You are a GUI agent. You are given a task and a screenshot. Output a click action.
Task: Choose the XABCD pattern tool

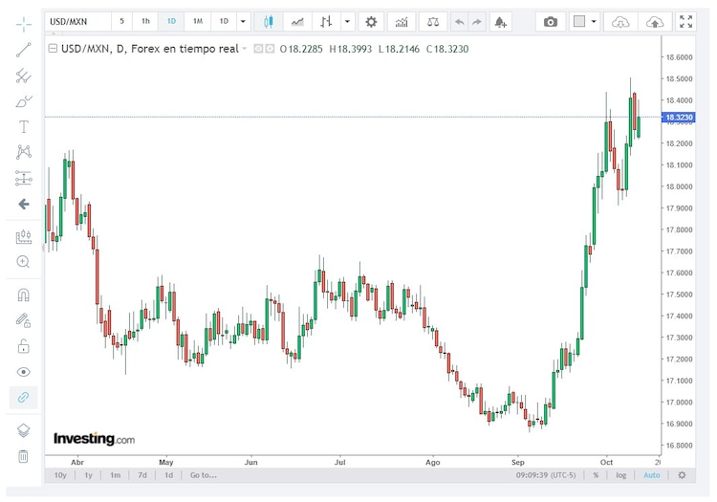click(x=23, y=152)
